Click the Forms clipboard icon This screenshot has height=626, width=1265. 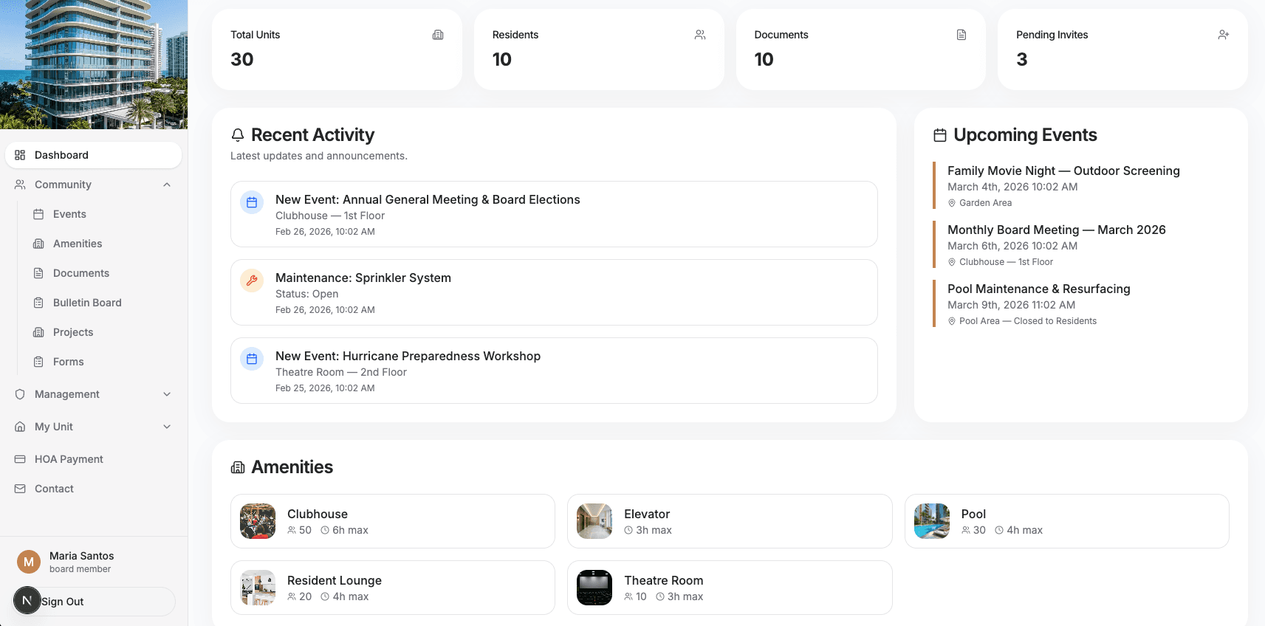[x=38, y=362]
